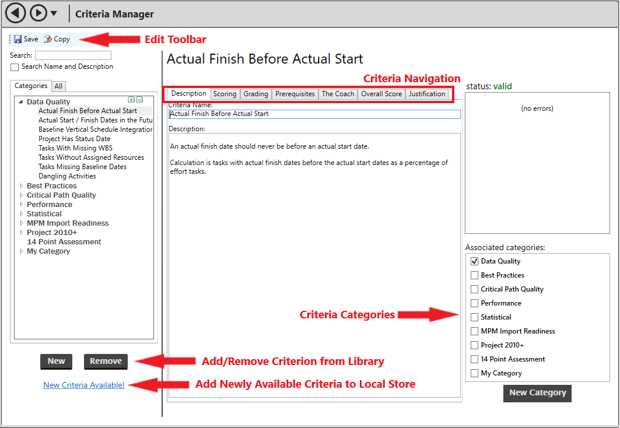Click the expand all plus icon in tree
Viewport: 620px width, 428px height.
131,100
